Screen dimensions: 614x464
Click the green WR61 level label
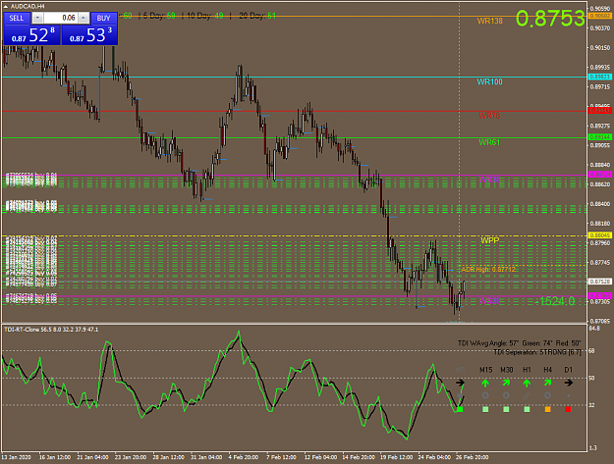tap(489, 142)
